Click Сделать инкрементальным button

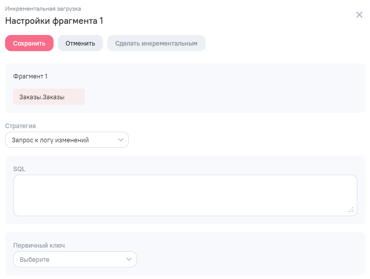point(156,43)
